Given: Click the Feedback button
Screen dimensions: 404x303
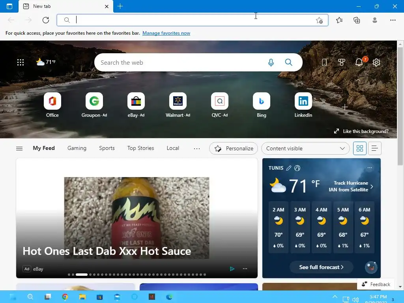Looking at the screenshot, I should (376, 284).
